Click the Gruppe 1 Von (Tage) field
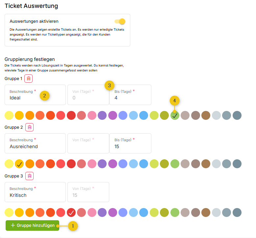The width and height of the screenshot is (256, 238). (x=88, y=98)
